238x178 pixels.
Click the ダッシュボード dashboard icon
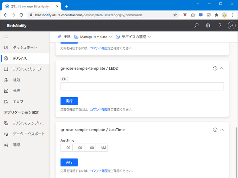tap(6, 47)
